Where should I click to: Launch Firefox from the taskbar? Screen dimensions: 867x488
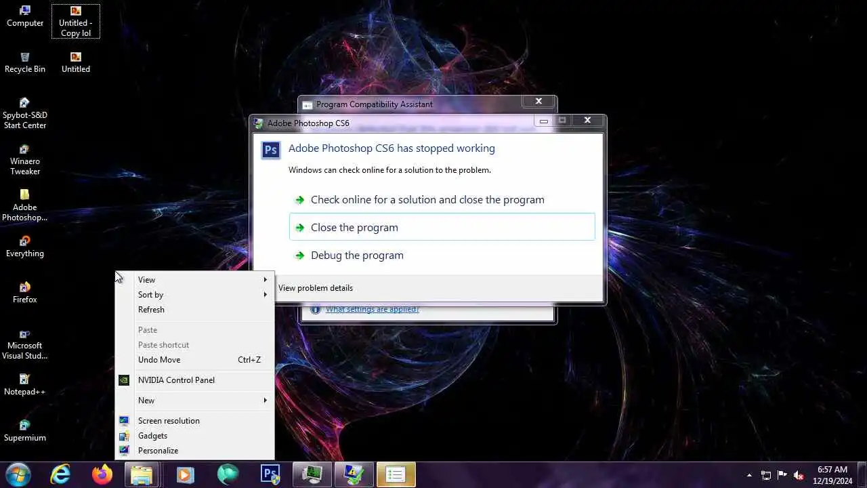[102, 474]
